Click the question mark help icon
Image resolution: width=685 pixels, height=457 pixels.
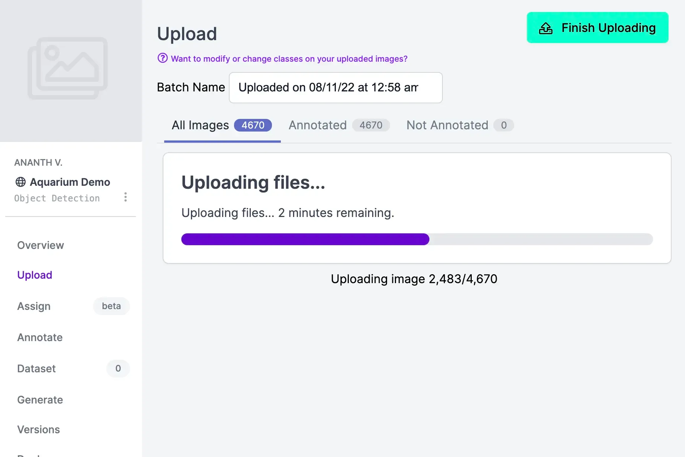tap(163, 58)
